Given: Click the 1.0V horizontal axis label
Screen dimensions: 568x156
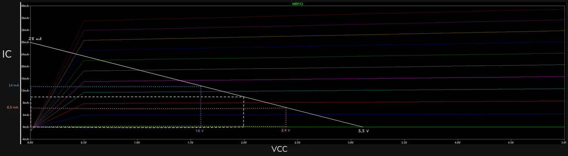Looking at the screenshot, I should tap(137, 143).
